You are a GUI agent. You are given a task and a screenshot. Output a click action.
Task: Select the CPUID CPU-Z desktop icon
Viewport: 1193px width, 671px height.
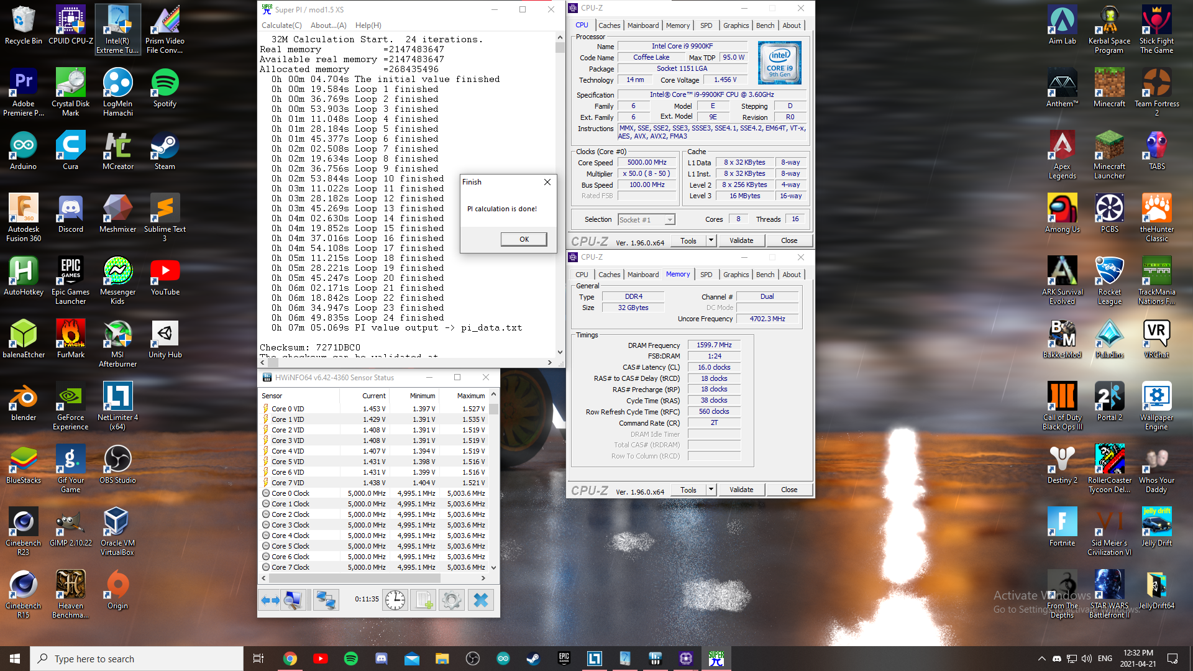pyautogui.click(x=71, y=26)
